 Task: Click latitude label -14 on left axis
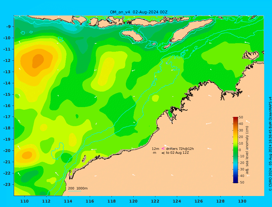pyautogui.click(x=7, y=83)
